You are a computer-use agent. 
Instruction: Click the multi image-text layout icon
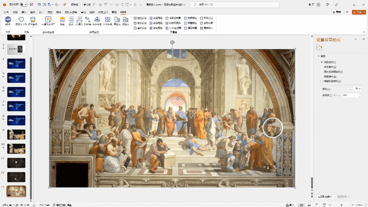126,20
